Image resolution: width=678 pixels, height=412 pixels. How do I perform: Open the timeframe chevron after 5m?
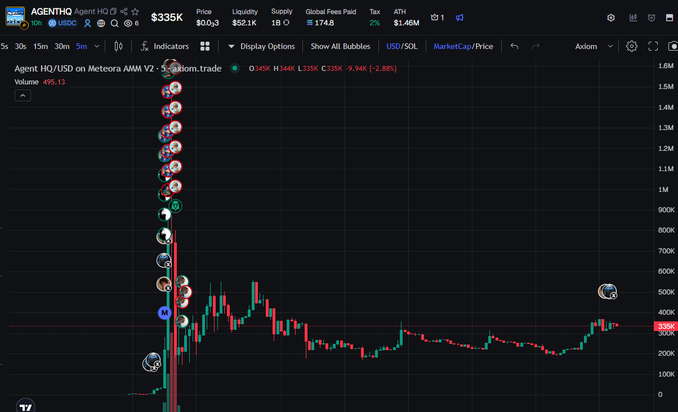97,46
